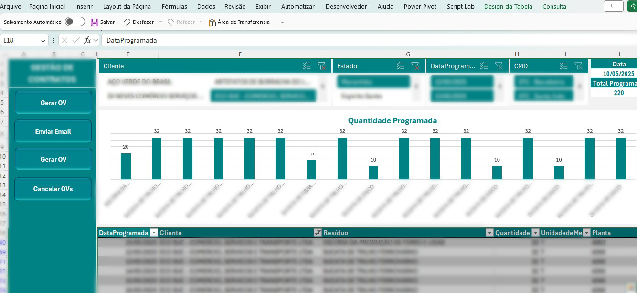Click the Salvar floppy disk icon
The image size is (637, 293).
coord(95,22)
